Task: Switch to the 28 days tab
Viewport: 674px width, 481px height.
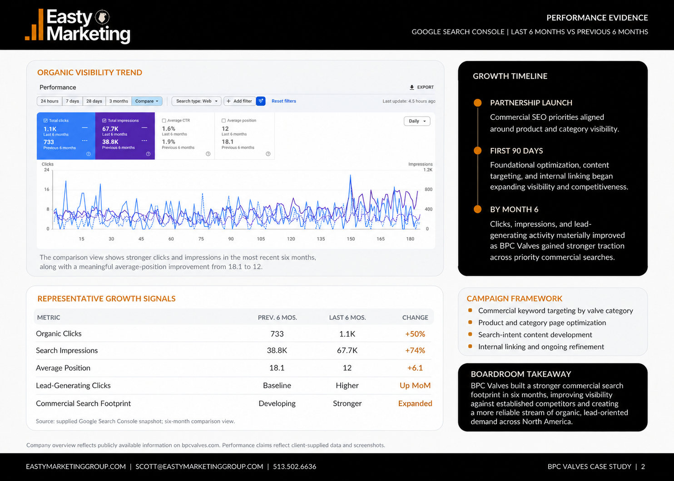Action: [94, 101]
